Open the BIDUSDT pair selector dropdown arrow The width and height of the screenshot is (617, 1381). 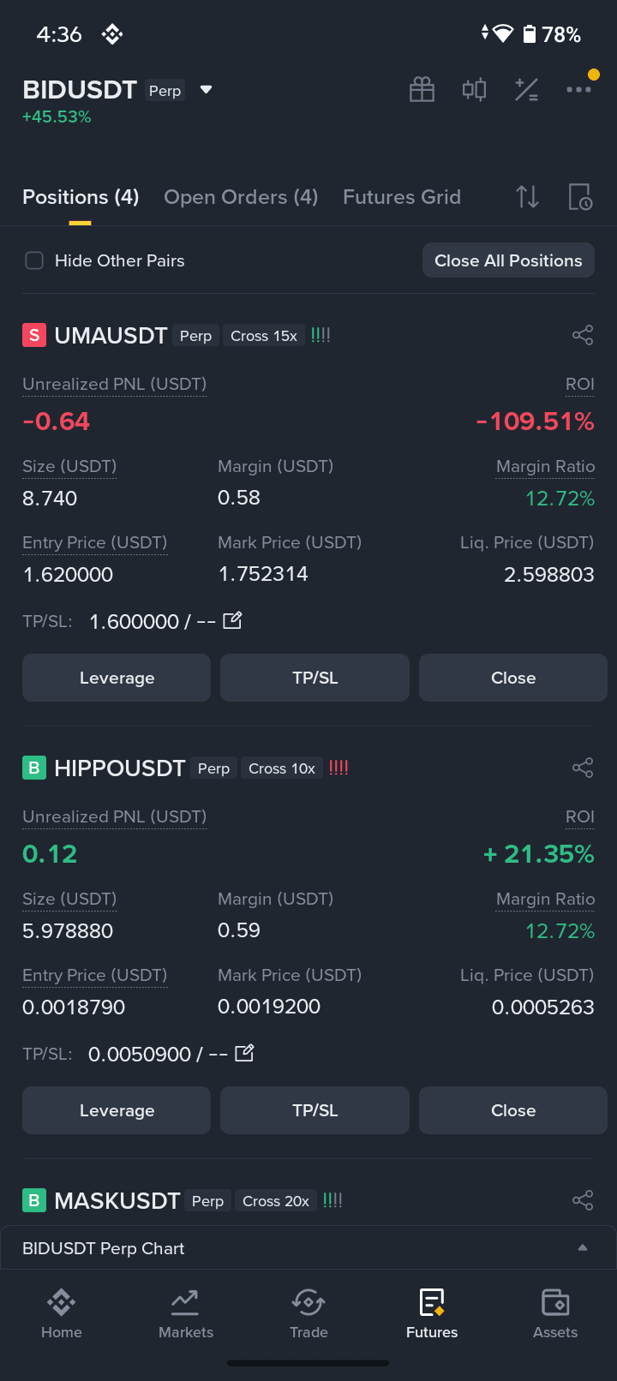(x=206, y=90)
